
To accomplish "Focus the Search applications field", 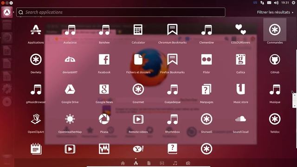I will click(x=121, y=12).
